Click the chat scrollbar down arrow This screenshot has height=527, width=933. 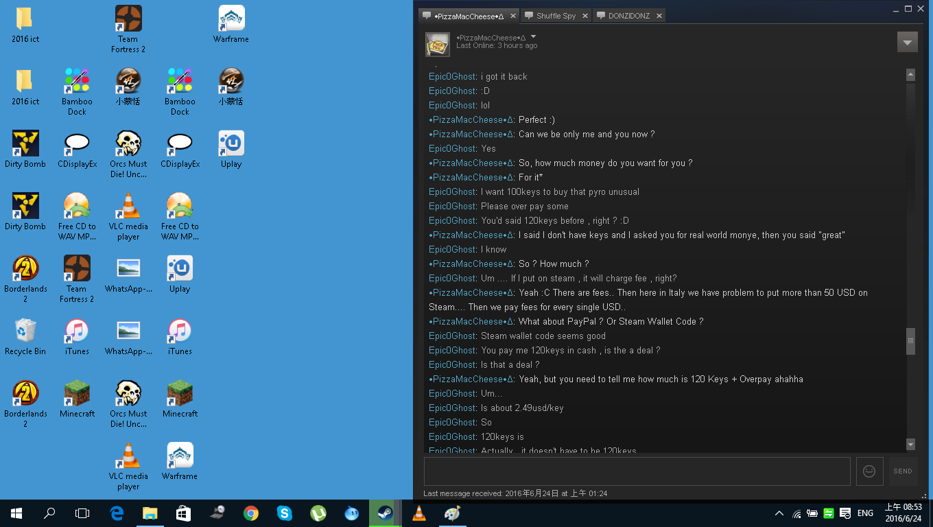click(x=910, y=444)
